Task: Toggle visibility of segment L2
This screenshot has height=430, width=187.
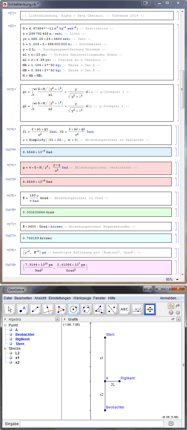Action: coord(11,353)
